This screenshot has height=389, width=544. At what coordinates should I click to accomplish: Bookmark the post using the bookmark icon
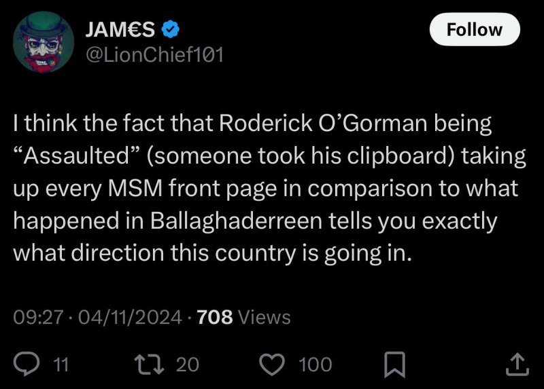click(394, 365)
